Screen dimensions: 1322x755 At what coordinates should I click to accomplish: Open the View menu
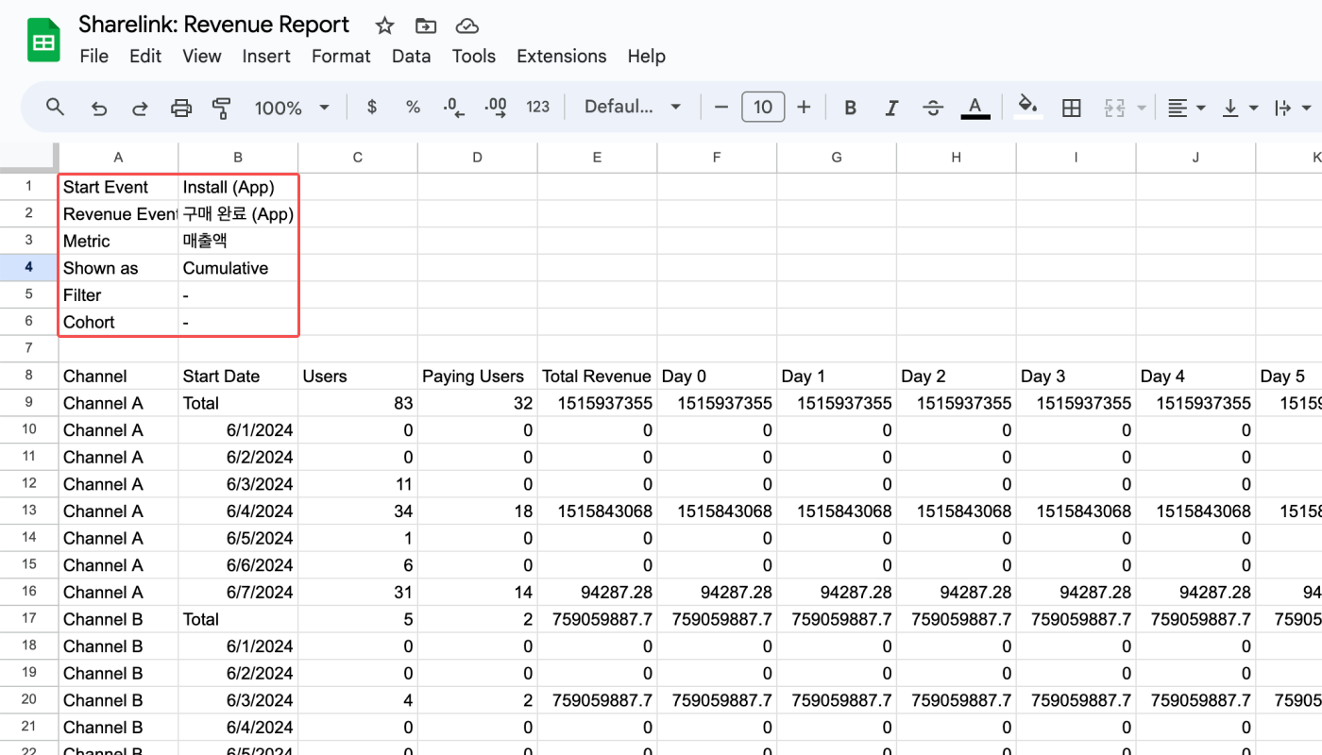coord(202,57)
